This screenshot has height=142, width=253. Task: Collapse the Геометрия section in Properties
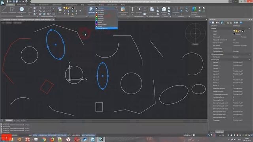coord(249,60)
